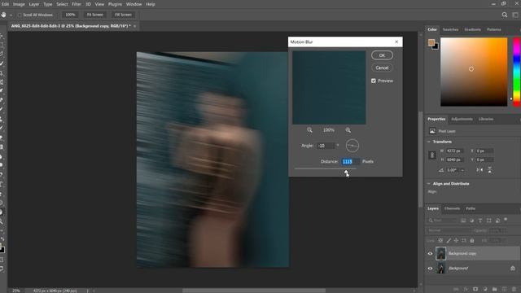Click the lock image pixels brush icon

pos(449,240)
